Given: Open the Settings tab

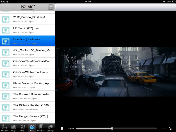Looking at the screenshot, I should [50, 128].
